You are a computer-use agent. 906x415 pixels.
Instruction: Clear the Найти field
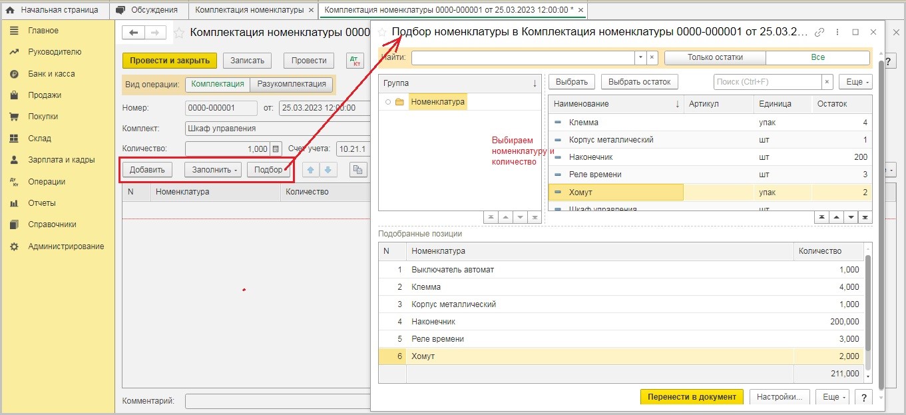652,58
